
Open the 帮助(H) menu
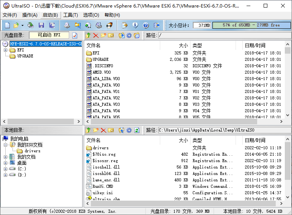coord(112,15)
